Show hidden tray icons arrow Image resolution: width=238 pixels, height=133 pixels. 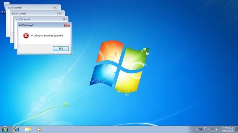pos(208,130)
